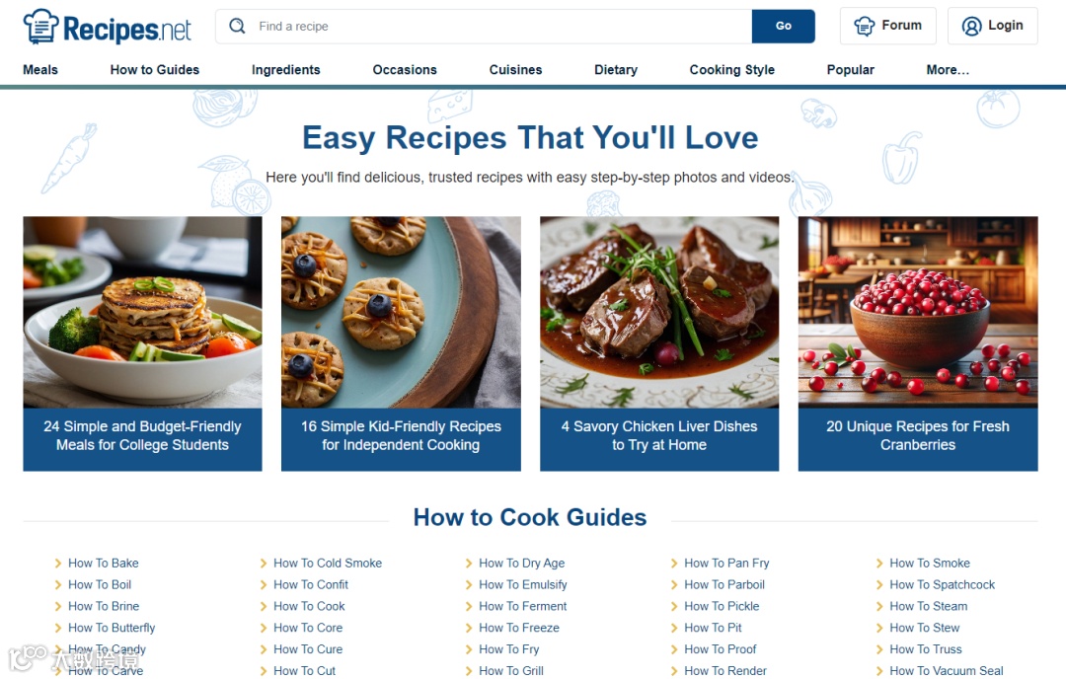The width and height of the screenshot is (1066, 679).
Task: Select How to Guides in navigation
Action: pyautogui.click(x=154, y=69)
